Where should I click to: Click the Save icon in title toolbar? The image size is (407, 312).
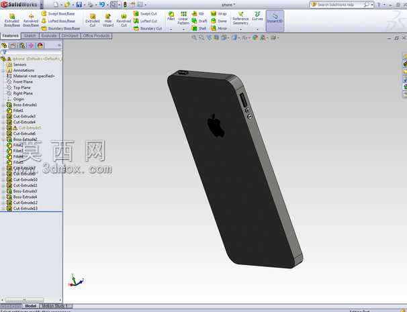tap(79, 5)
